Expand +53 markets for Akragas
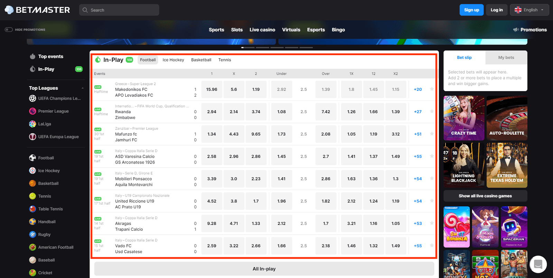 pyautogui.click(x=418, y=224)
